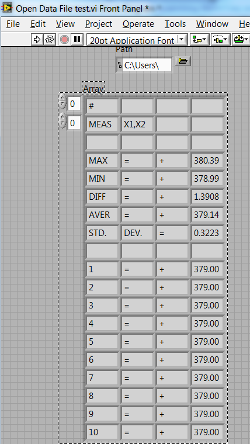The height and width of the screenshot is (444, 250).
Task: Increment the second array column index
Action: click(x=62, y=118)
